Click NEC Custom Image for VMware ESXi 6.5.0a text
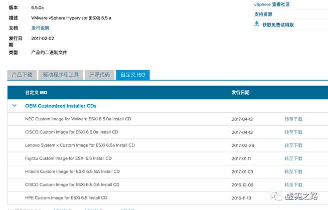Image resolution: width=328 pixels, height=210 pixels. pos(78,119)
